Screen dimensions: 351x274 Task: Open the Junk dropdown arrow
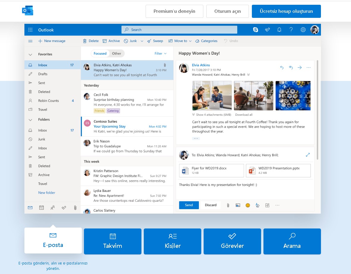(x=142, y=41)
